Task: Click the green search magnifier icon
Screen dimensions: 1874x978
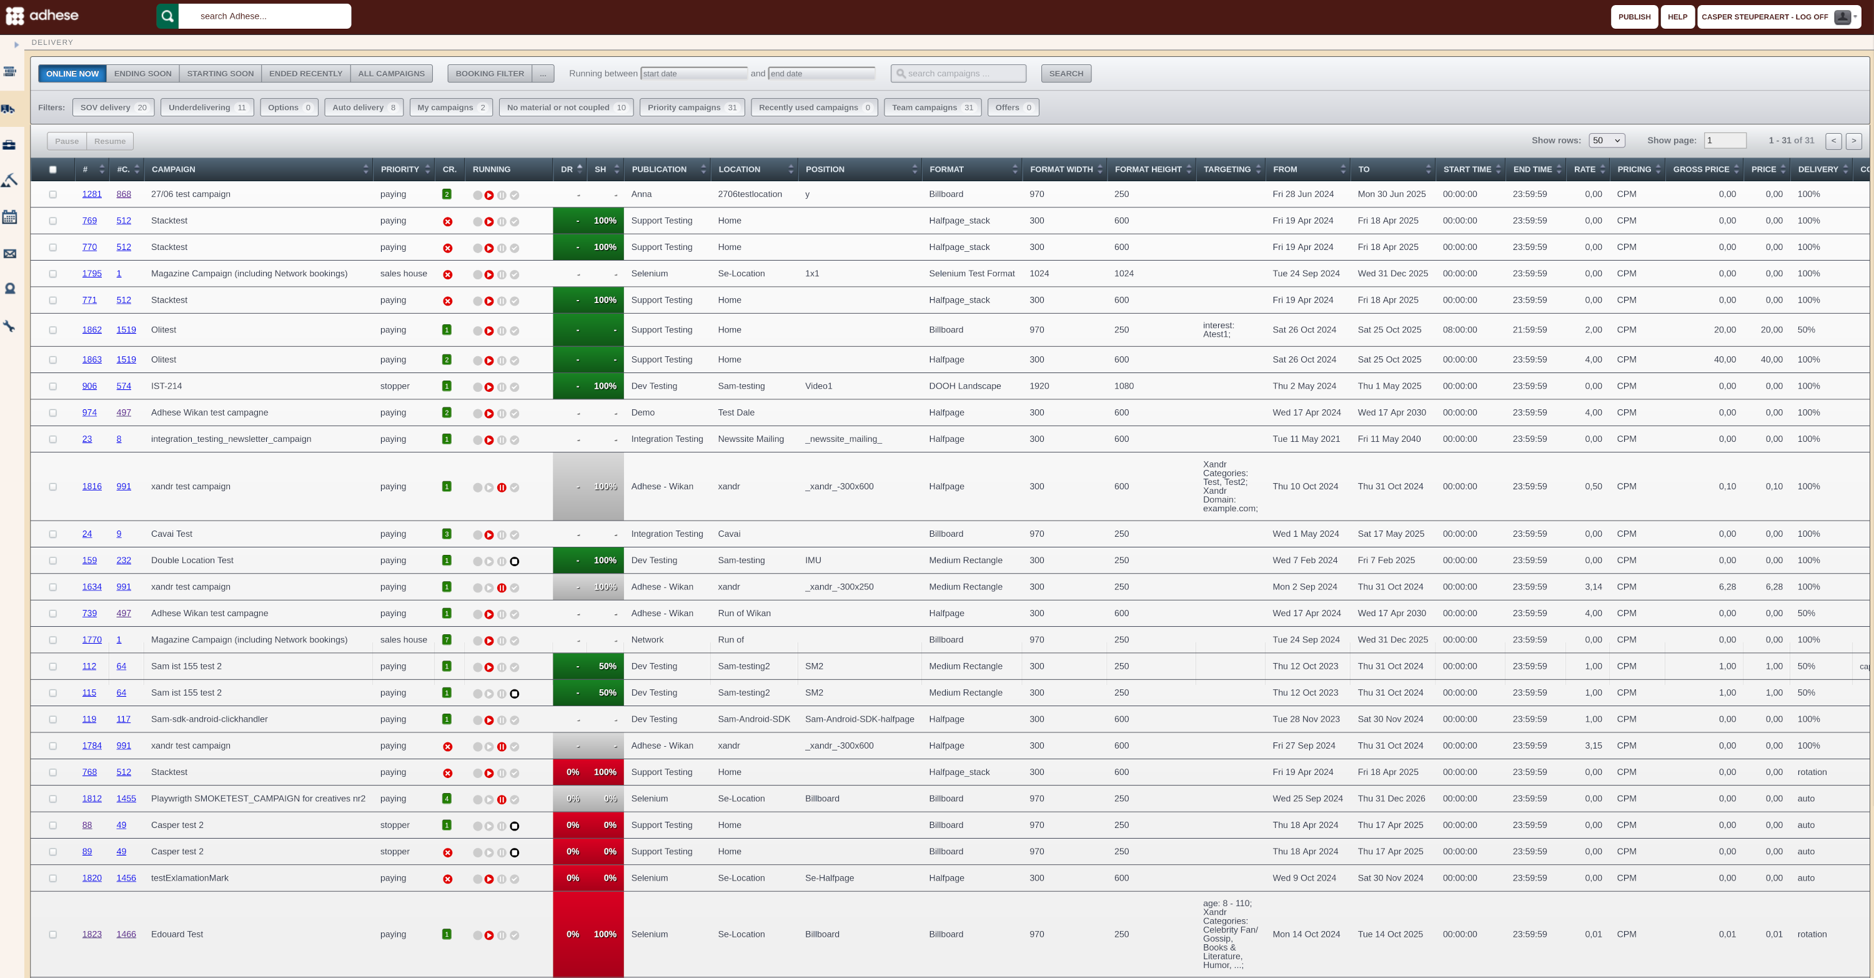Action: pyautogui.click(x=167, y=16)
